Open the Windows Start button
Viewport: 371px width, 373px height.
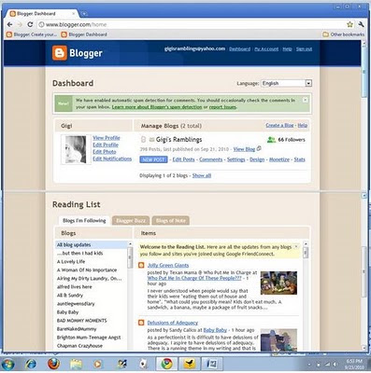coord(8,364)
